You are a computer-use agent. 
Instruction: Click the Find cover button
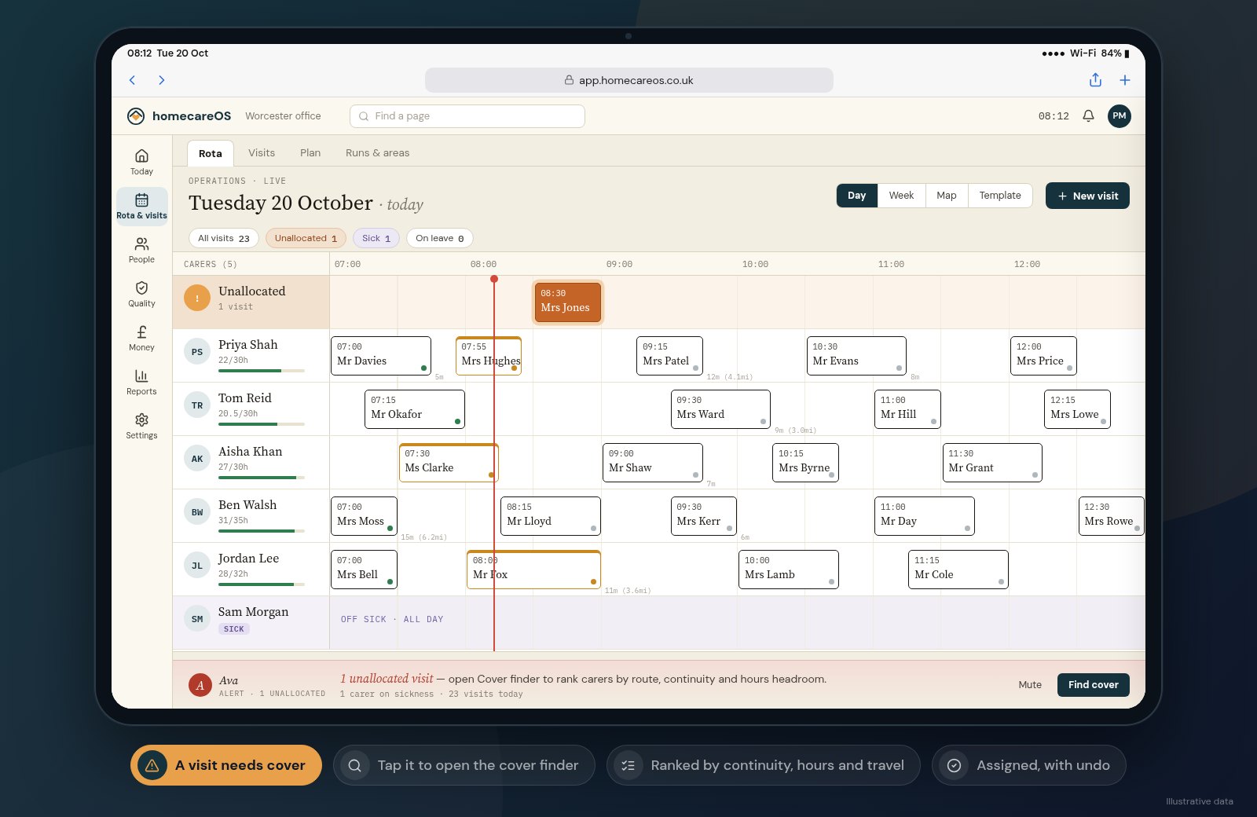click(1093, 685)
